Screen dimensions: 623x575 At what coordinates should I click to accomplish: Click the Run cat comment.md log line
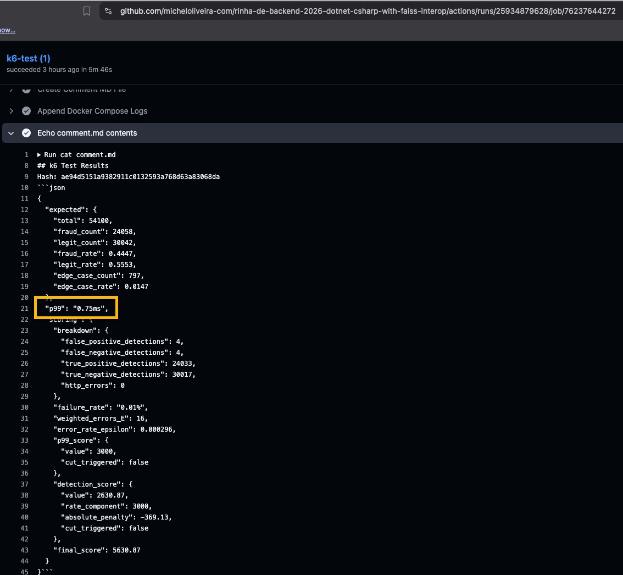[80, 155]
